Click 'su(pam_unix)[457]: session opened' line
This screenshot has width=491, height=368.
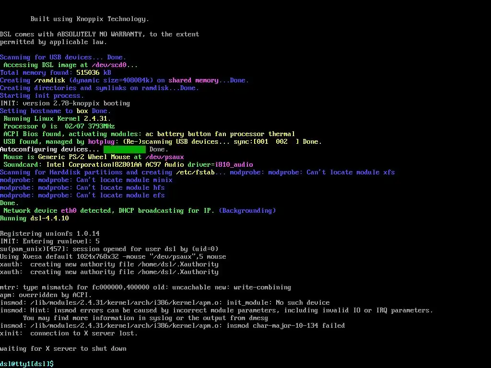tap(109, 249)
